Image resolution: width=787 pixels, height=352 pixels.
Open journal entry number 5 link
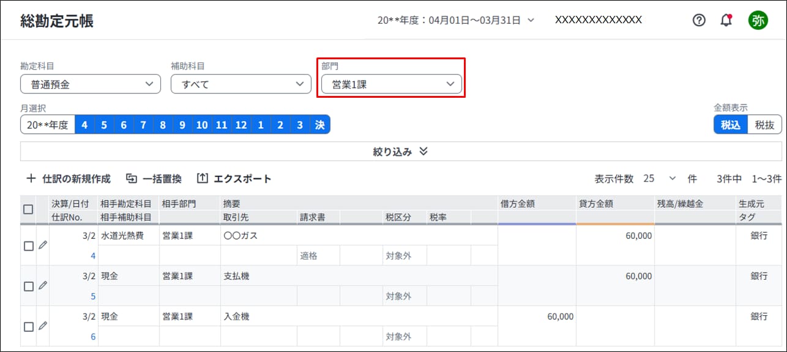93,296
